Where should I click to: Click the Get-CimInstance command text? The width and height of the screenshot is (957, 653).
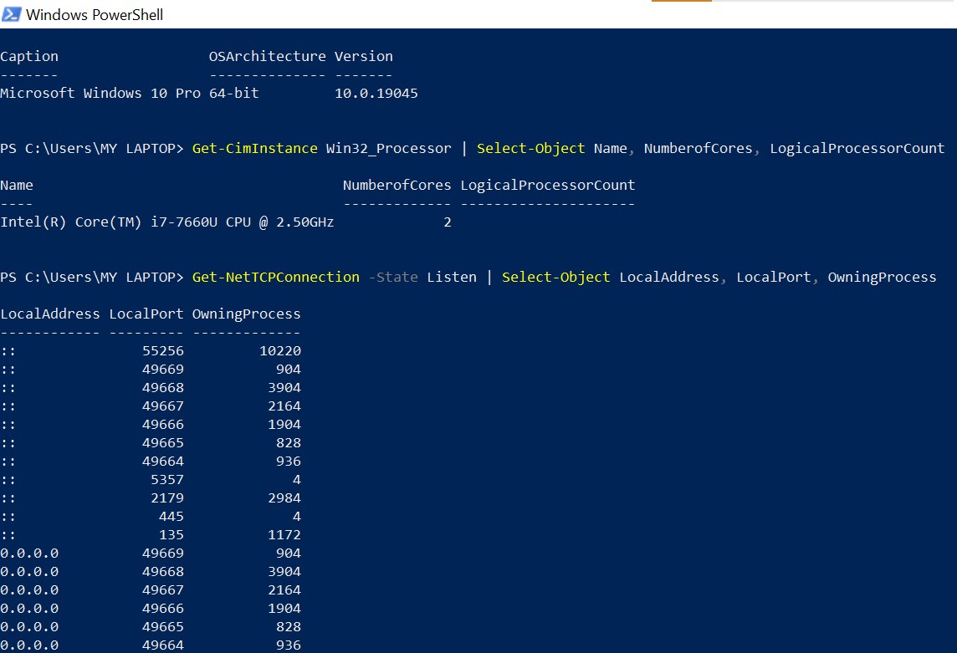tap(254, 148)
